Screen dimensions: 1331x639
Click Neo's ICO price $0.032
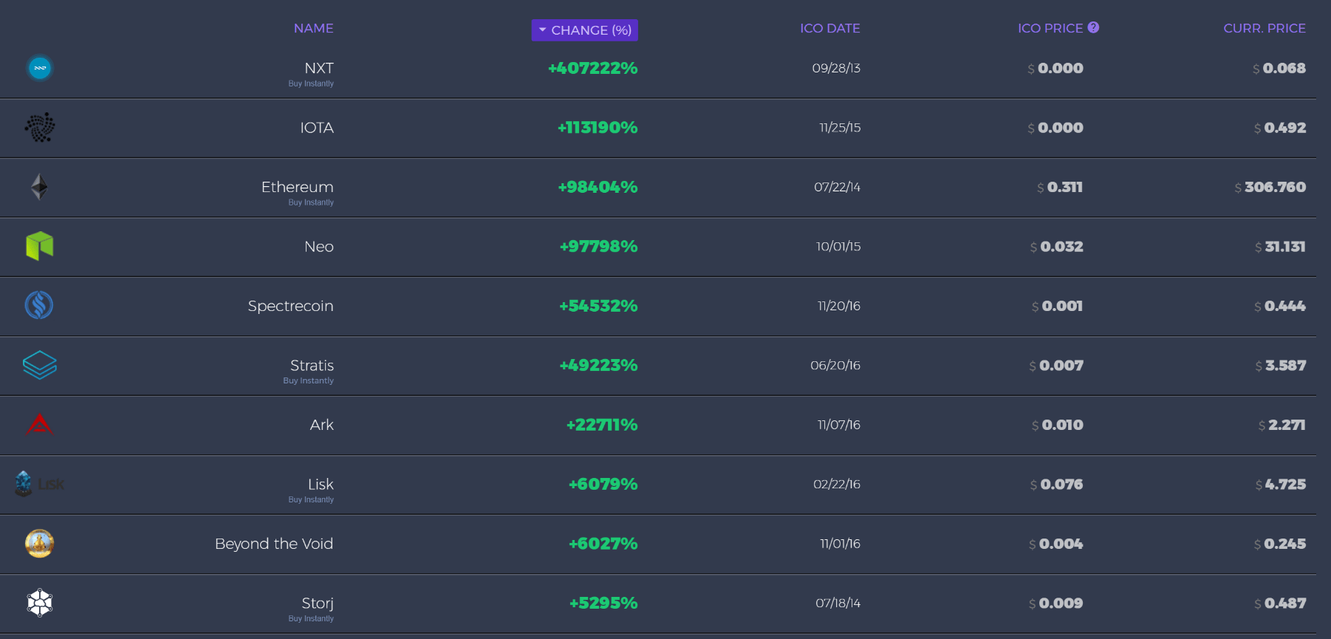click(x=1057, y=247)
